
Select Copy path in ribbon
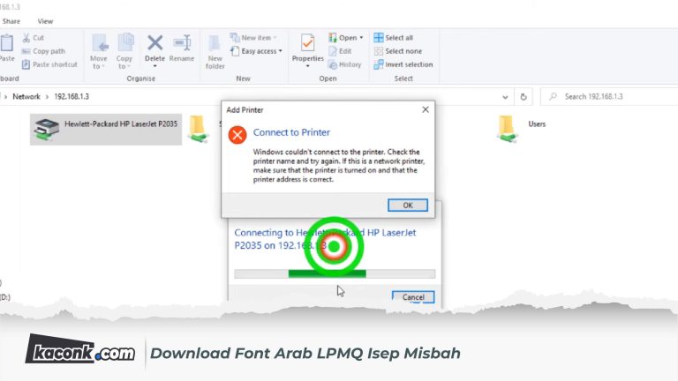(x=43, y=51)
